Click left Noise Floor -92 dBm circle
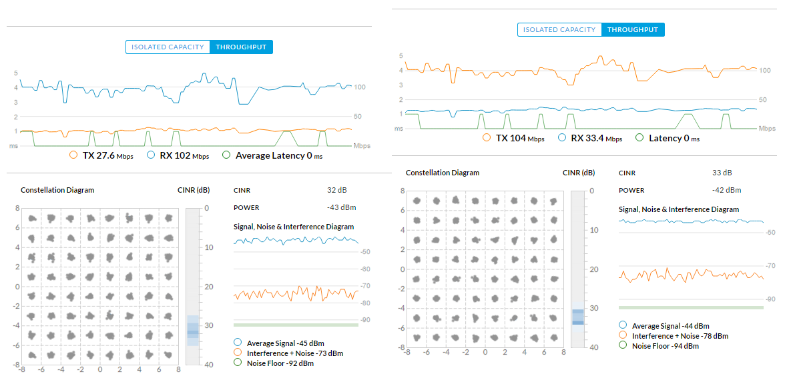Viewport: 787px width, 386px height. point(238,363)
